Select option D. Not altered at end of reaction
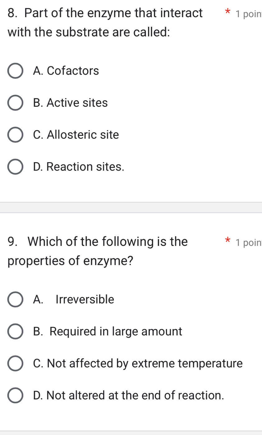262x435 pixels. point(15,395)
